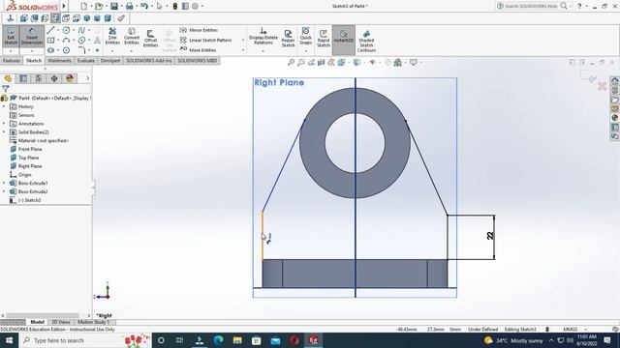Click the Print icon
Image resolution: width=620 pixels, height=348 pixels.
(129, 7)
